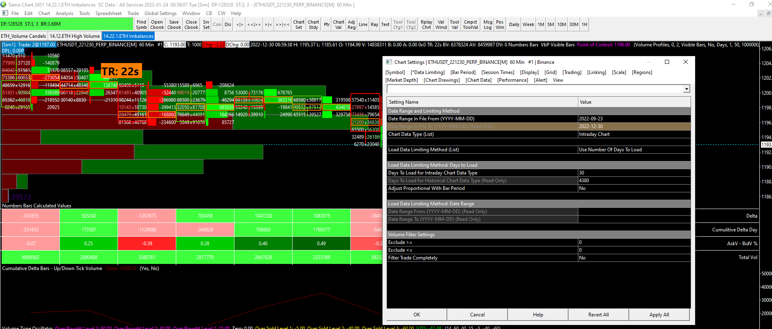This screenshot has width=772, height=329.
Task: Open the [Alert] settings tab
Action: tap(540, 80)
